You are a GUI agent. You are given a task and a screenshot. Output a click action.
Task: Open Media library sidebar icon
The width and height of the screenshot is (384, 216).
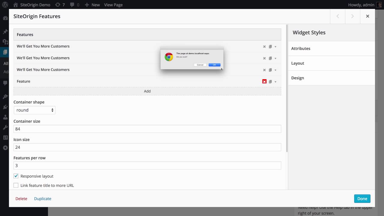pyautogui.click(x=5, y=42)
